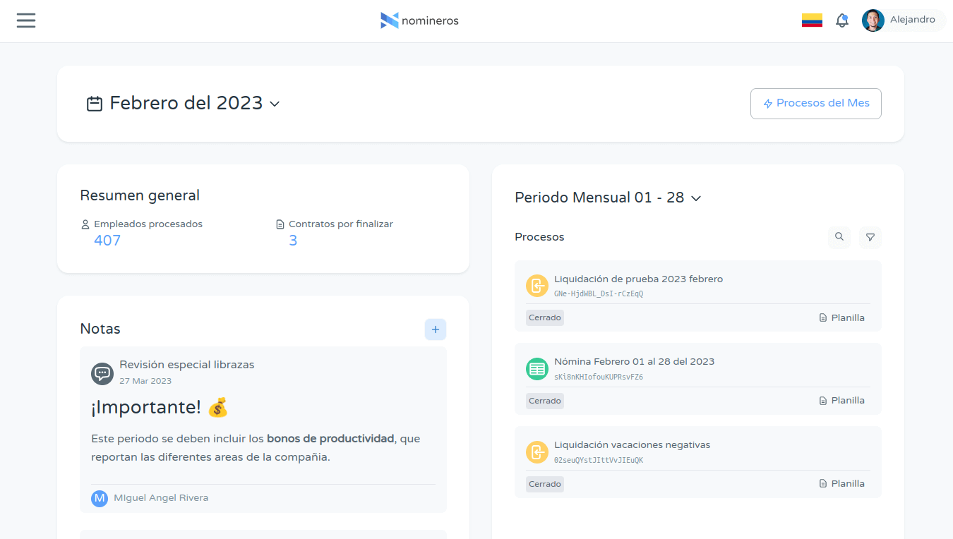Click the Nómina Febrero green table icon

(537, 369)
